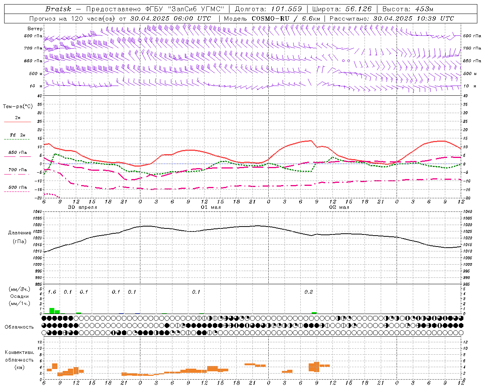Click the "500 гПа" entry in temperature legend

pyautogui.click(x=18, y=187)
